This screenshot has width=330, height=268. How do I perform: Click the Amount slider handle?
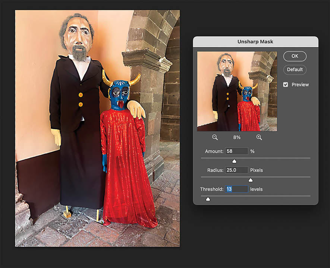point(234,161)
